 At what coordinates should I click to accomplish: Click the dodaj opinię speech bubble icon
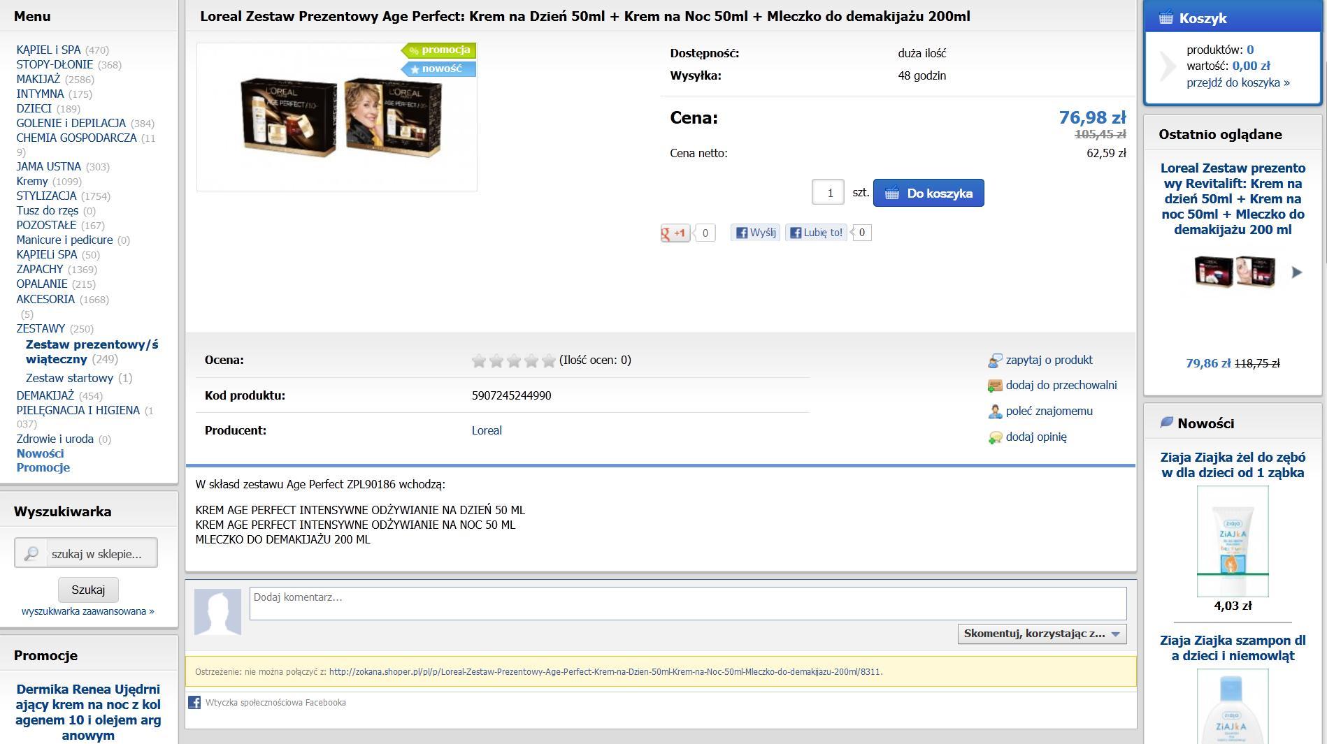click(995, 437)
